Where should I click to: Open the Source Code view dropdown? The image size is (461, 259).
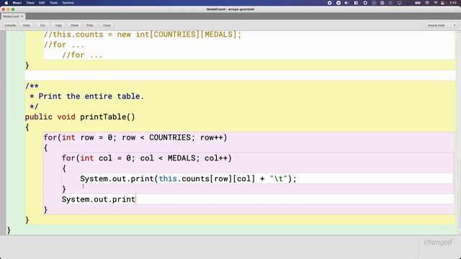pyautogui.click(x=442, y=25)
